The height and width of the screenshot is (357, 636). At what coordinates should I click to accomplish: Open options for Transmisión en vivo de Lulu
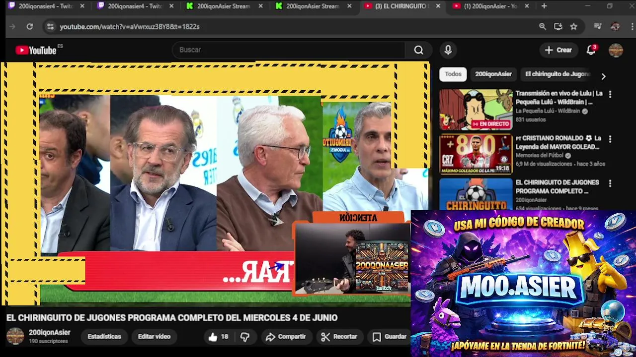610,94
